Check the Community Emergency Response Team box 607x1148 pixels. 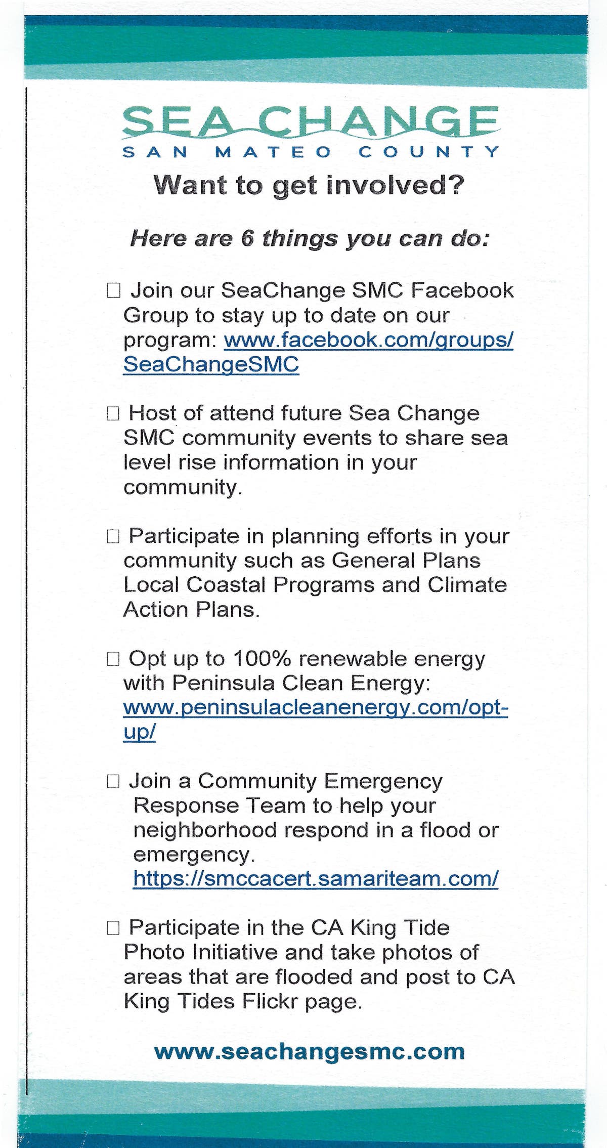point(113,781)
